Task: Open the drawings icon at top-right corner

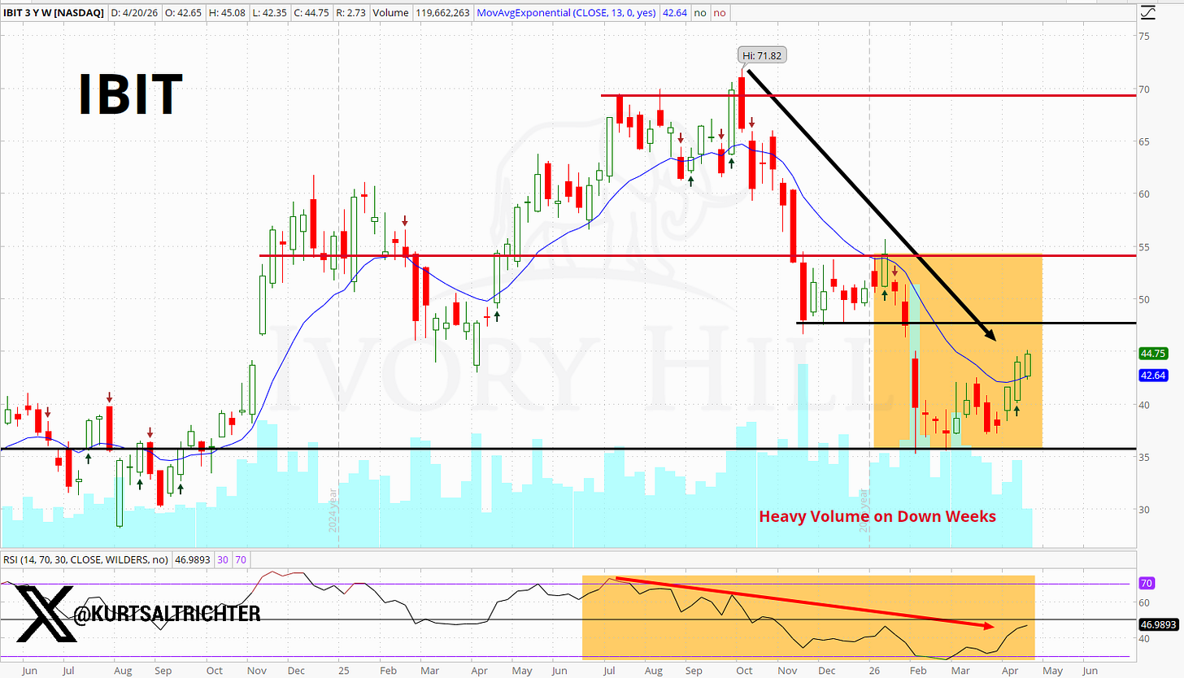Action: tap(1148, 14)
